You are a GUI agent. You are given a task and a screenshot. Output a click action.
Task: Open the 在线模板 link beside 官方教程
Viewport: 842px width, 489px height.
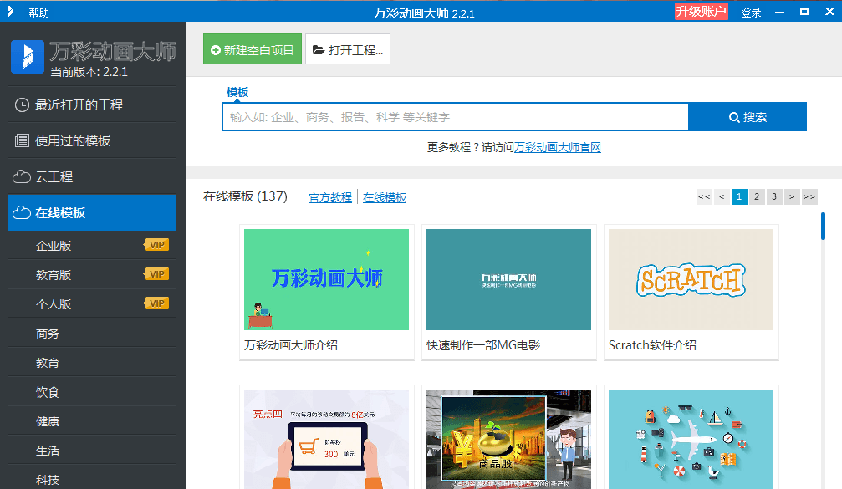click(385, 197)
